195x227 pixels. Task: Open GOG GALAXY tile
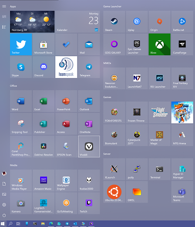114,44
